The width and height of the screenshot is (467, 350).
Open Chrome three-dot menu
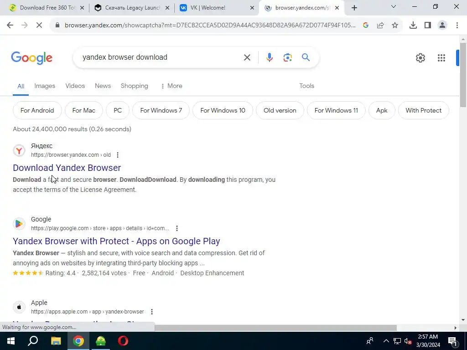click(x=457, y=26)
